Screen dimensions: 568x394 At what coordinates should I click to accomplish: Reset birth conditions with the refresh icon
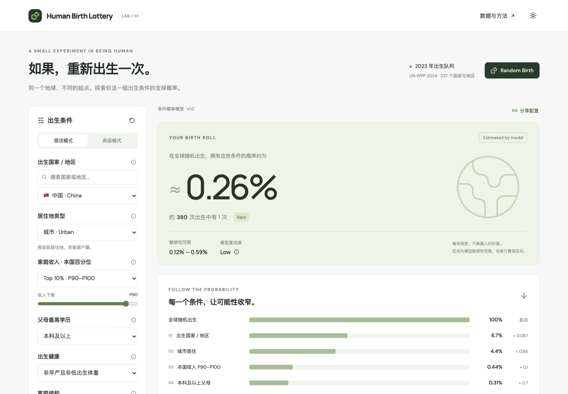[x=132, y=121]
